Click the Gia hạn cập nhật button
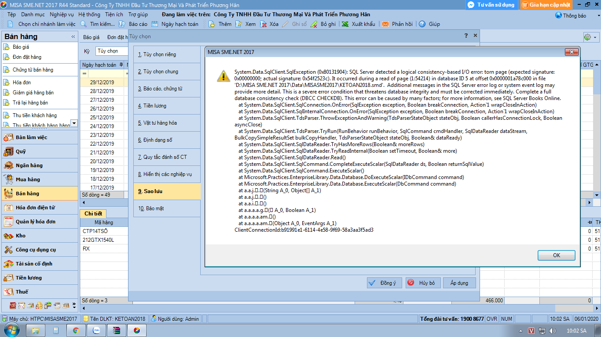 click(546, 5)
